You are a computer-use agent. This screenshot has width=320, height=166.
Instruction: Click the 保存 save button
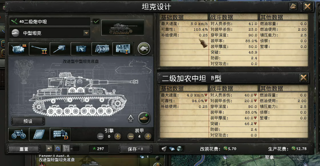(x=135, y=149)
